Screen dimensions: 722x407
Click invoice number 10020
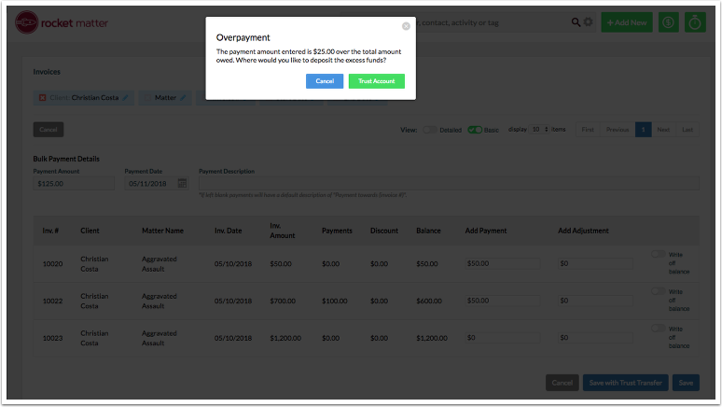(x=52, y=264)
